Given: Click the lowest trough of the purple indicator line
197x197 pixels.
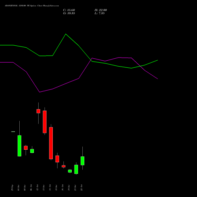Looking at the screenshot, I should [39, 92].
